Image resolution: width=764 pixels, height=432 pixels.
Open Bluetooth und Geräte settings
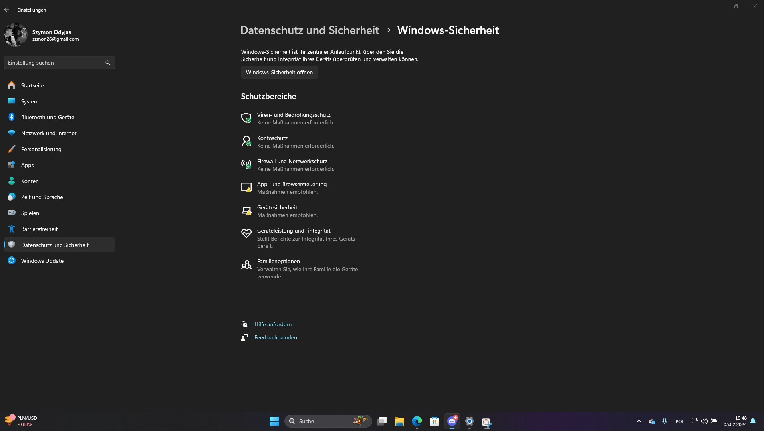pyautogui.click(x=60, y=117)
